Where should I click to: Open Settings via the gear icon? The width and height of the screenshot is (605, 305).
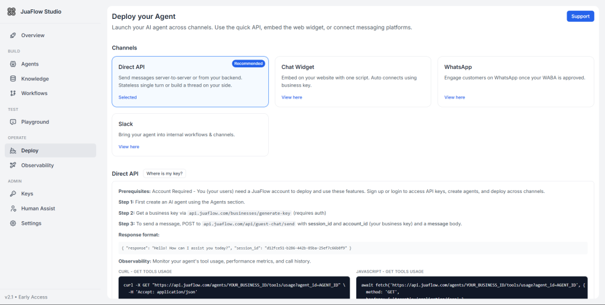[14, 223]
